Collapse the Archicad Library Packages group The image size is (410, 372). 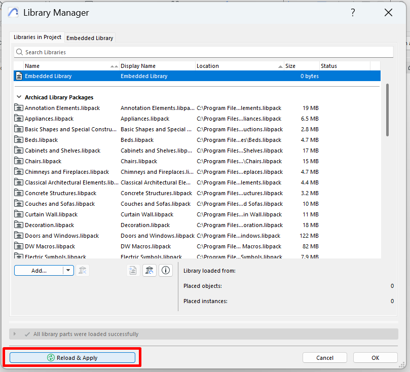pyautogui.click(x=18, y=97)
